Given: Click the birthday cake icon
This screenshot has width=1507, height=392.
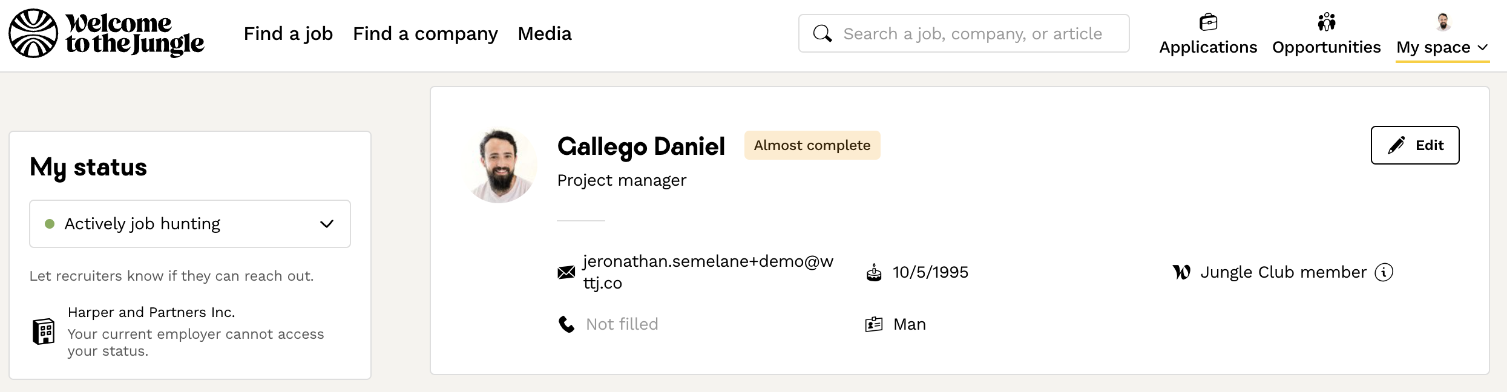Looking at the screenshot, I should click(873, 273).
